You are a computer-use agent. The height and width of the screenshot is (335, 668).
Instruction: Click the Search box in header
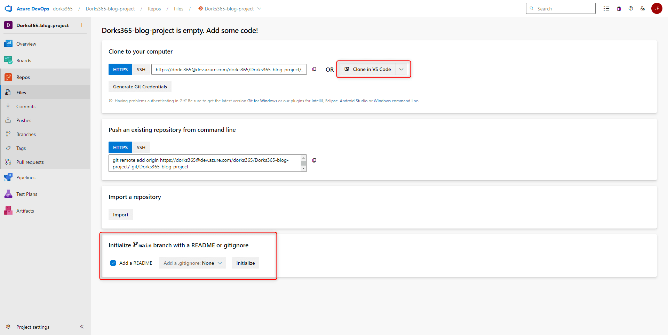(x=561, y=8)
